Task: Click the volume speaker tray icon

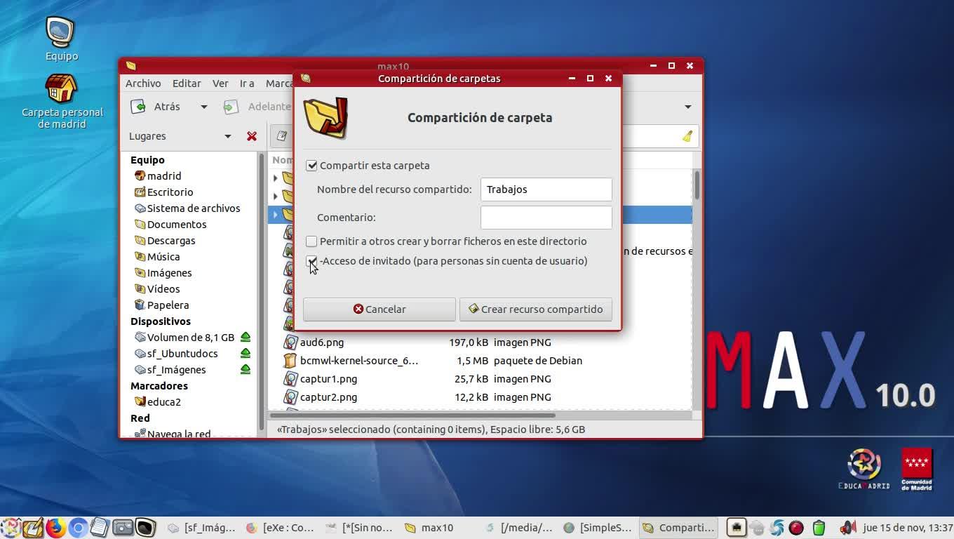Action: tap(847, 528)
